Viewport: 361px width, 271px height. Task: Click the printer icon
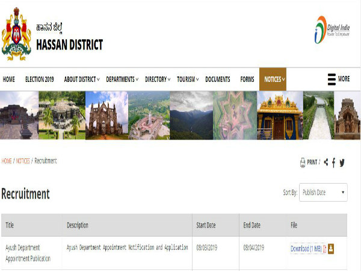coord(303,163)
